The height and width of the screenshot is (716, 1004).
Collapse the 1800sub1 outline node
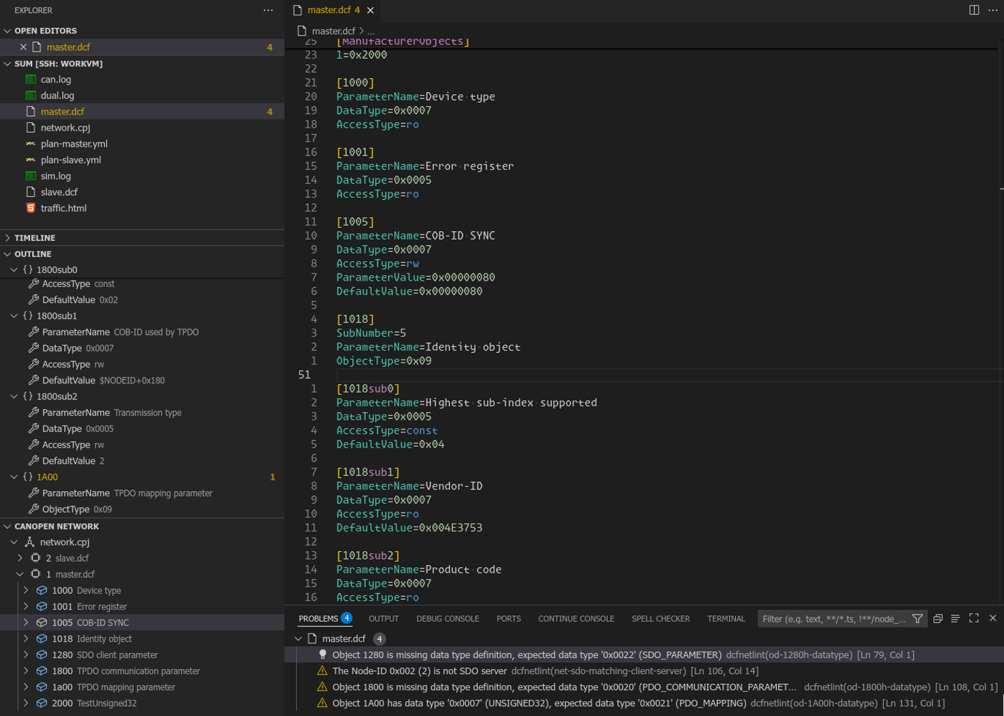(x=14, y=316)
